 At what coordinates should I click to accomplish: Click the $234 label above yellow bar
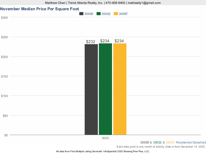point(119,41)
